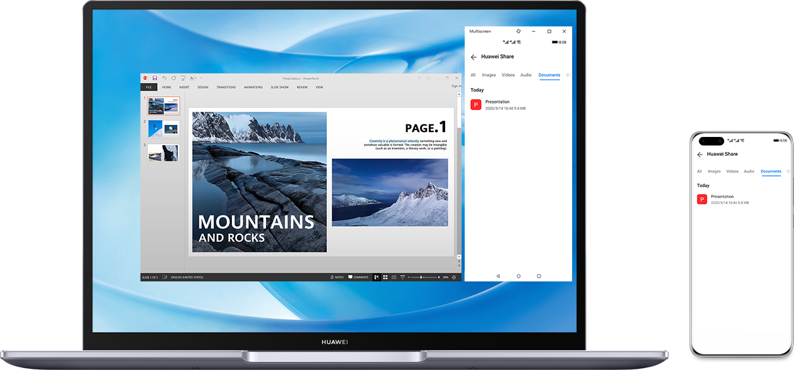Select slide 1 thumbnail in the slide panel

coord(163,106)
